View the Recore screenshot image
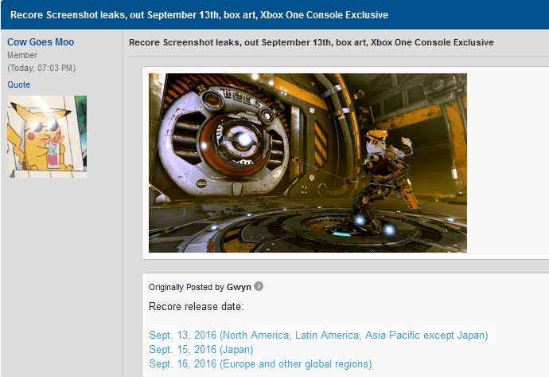549x377 pixels. point(308,163)
